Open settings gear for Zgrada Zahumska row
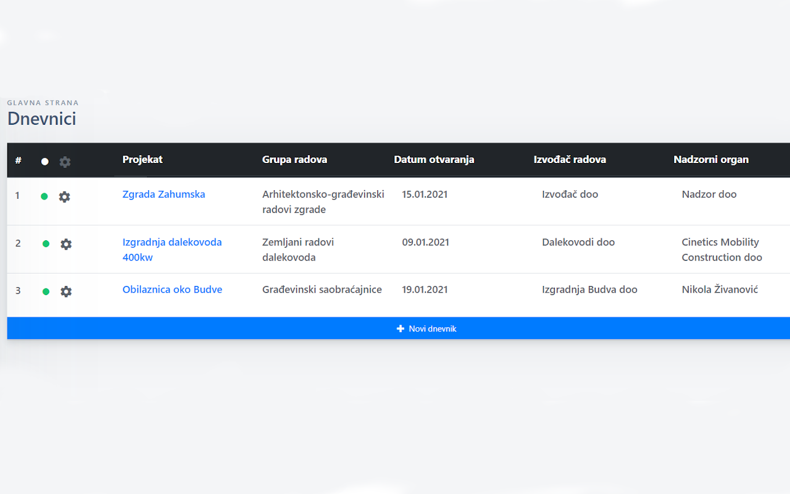 64,197
